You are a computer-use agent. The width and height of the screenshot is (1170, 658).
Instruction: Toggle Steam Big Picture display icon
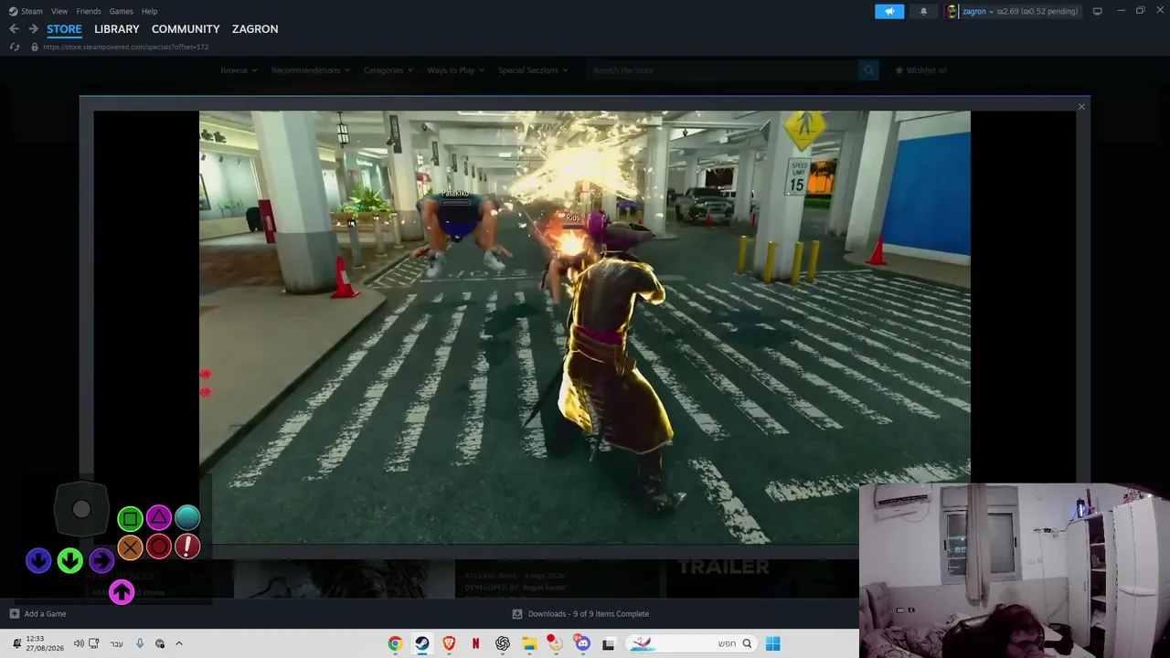click(1097, 11)
